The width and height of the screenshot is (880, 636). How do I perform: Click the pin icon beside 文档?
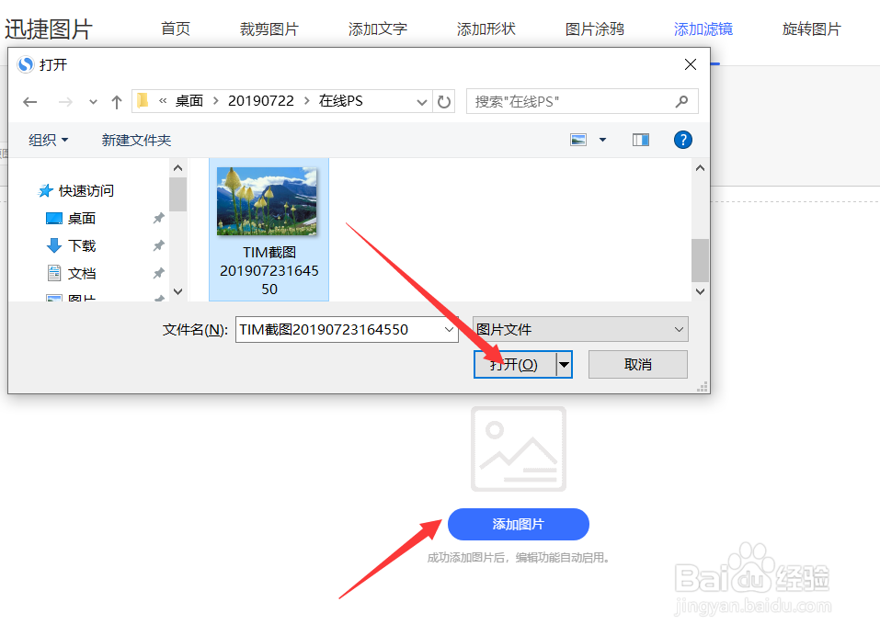pos(159,273)
